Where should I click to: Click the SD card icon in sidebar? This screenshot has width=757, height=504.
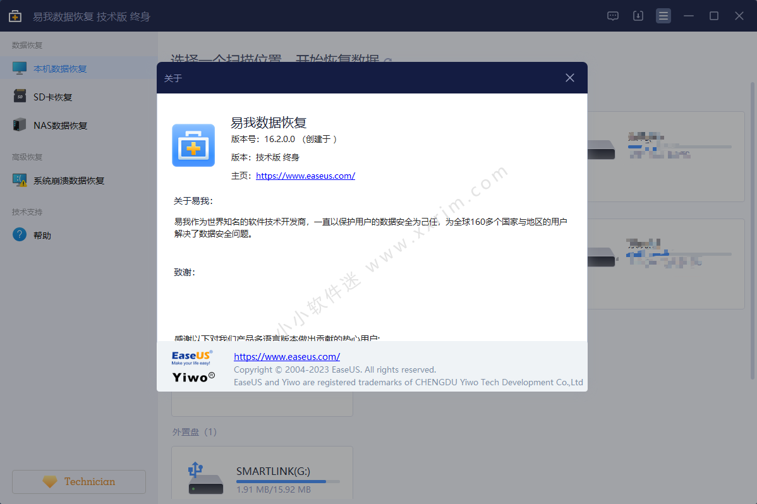click(x=20, y=97)
